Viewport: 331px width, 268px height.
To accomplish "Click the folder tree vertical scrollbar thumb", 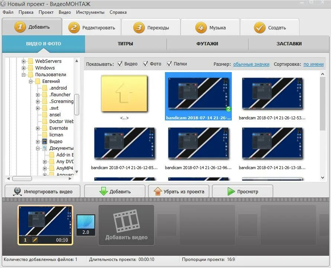I will point(77,104).
